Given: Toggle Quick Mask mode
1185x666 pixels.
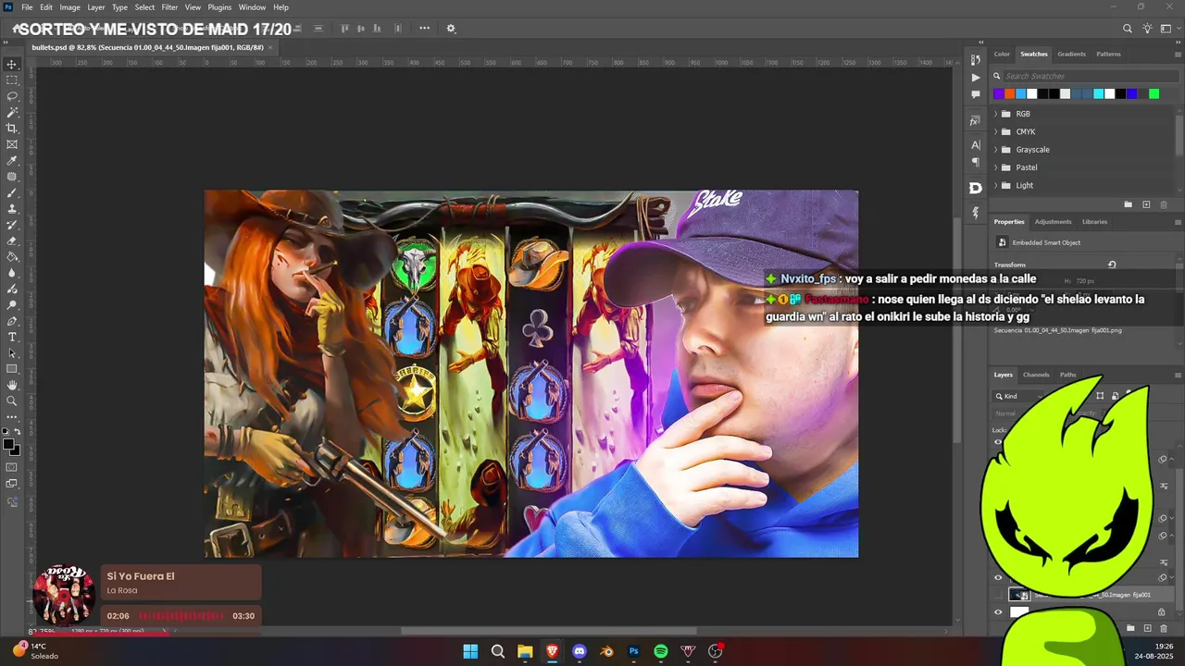Looking at the screenshot, I should [12, 467].
